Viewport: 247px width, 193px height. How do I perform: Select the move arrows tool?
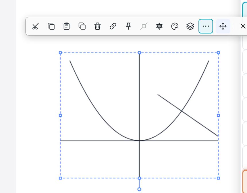click(x=223, y=26)
